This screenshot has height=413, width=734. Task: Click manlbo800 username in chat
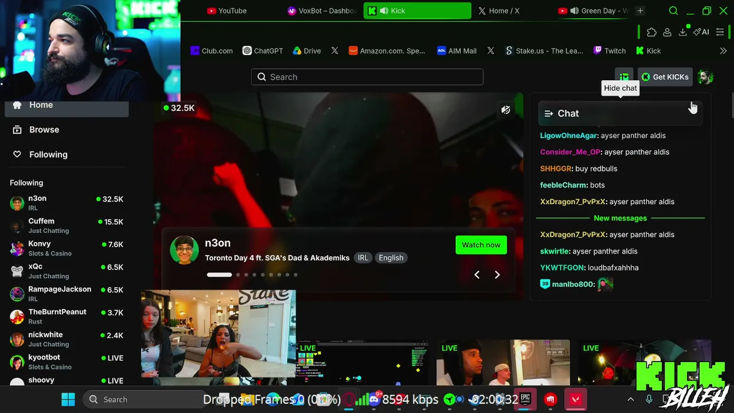point(572,285)
